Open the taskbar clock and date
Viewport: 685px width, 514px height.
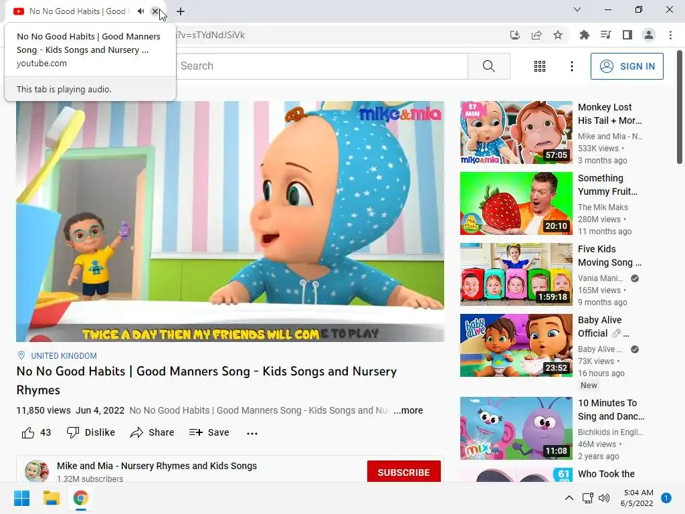[637, 498]
